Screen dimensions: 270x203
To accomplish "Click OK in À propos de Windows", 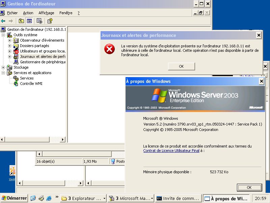I will pyautogui.click(x=249, y=187).
